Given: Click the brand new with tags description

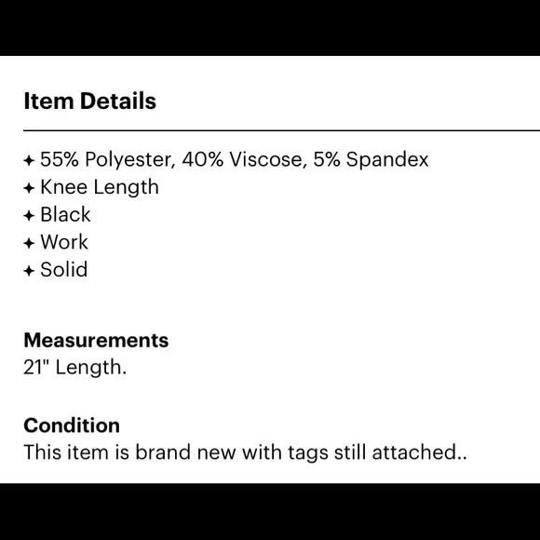Looking at the screenshot, I should pos(245,452).
